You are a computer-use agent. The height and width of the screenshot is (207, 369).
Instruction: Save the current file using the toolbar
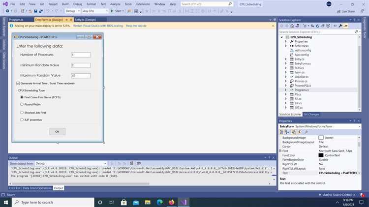pos(35,11)
